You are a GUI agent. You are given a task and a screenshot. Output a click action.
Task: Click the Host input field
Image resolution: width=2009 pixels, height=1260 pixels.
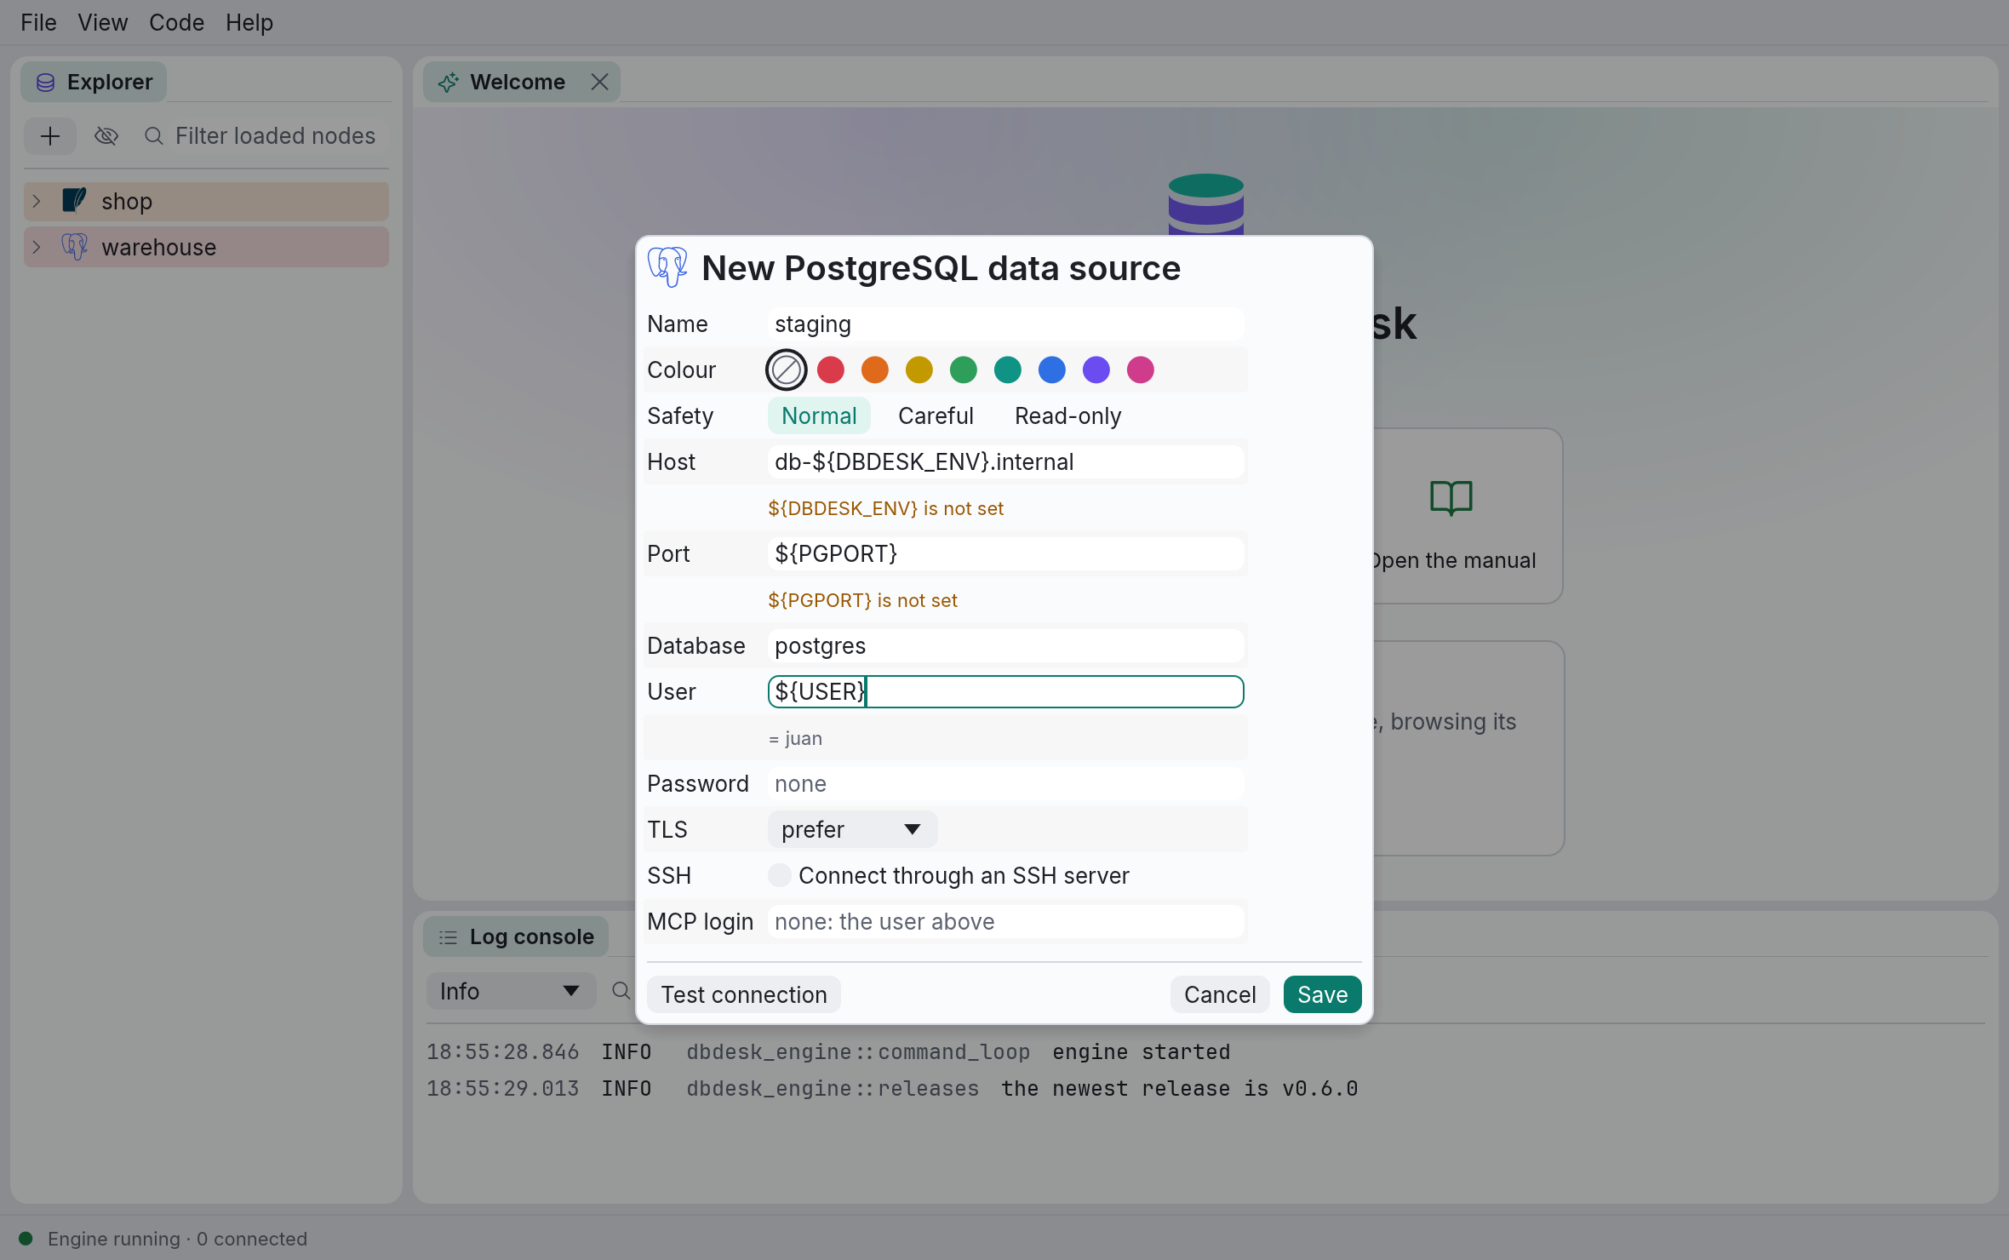coord(1005,461)
